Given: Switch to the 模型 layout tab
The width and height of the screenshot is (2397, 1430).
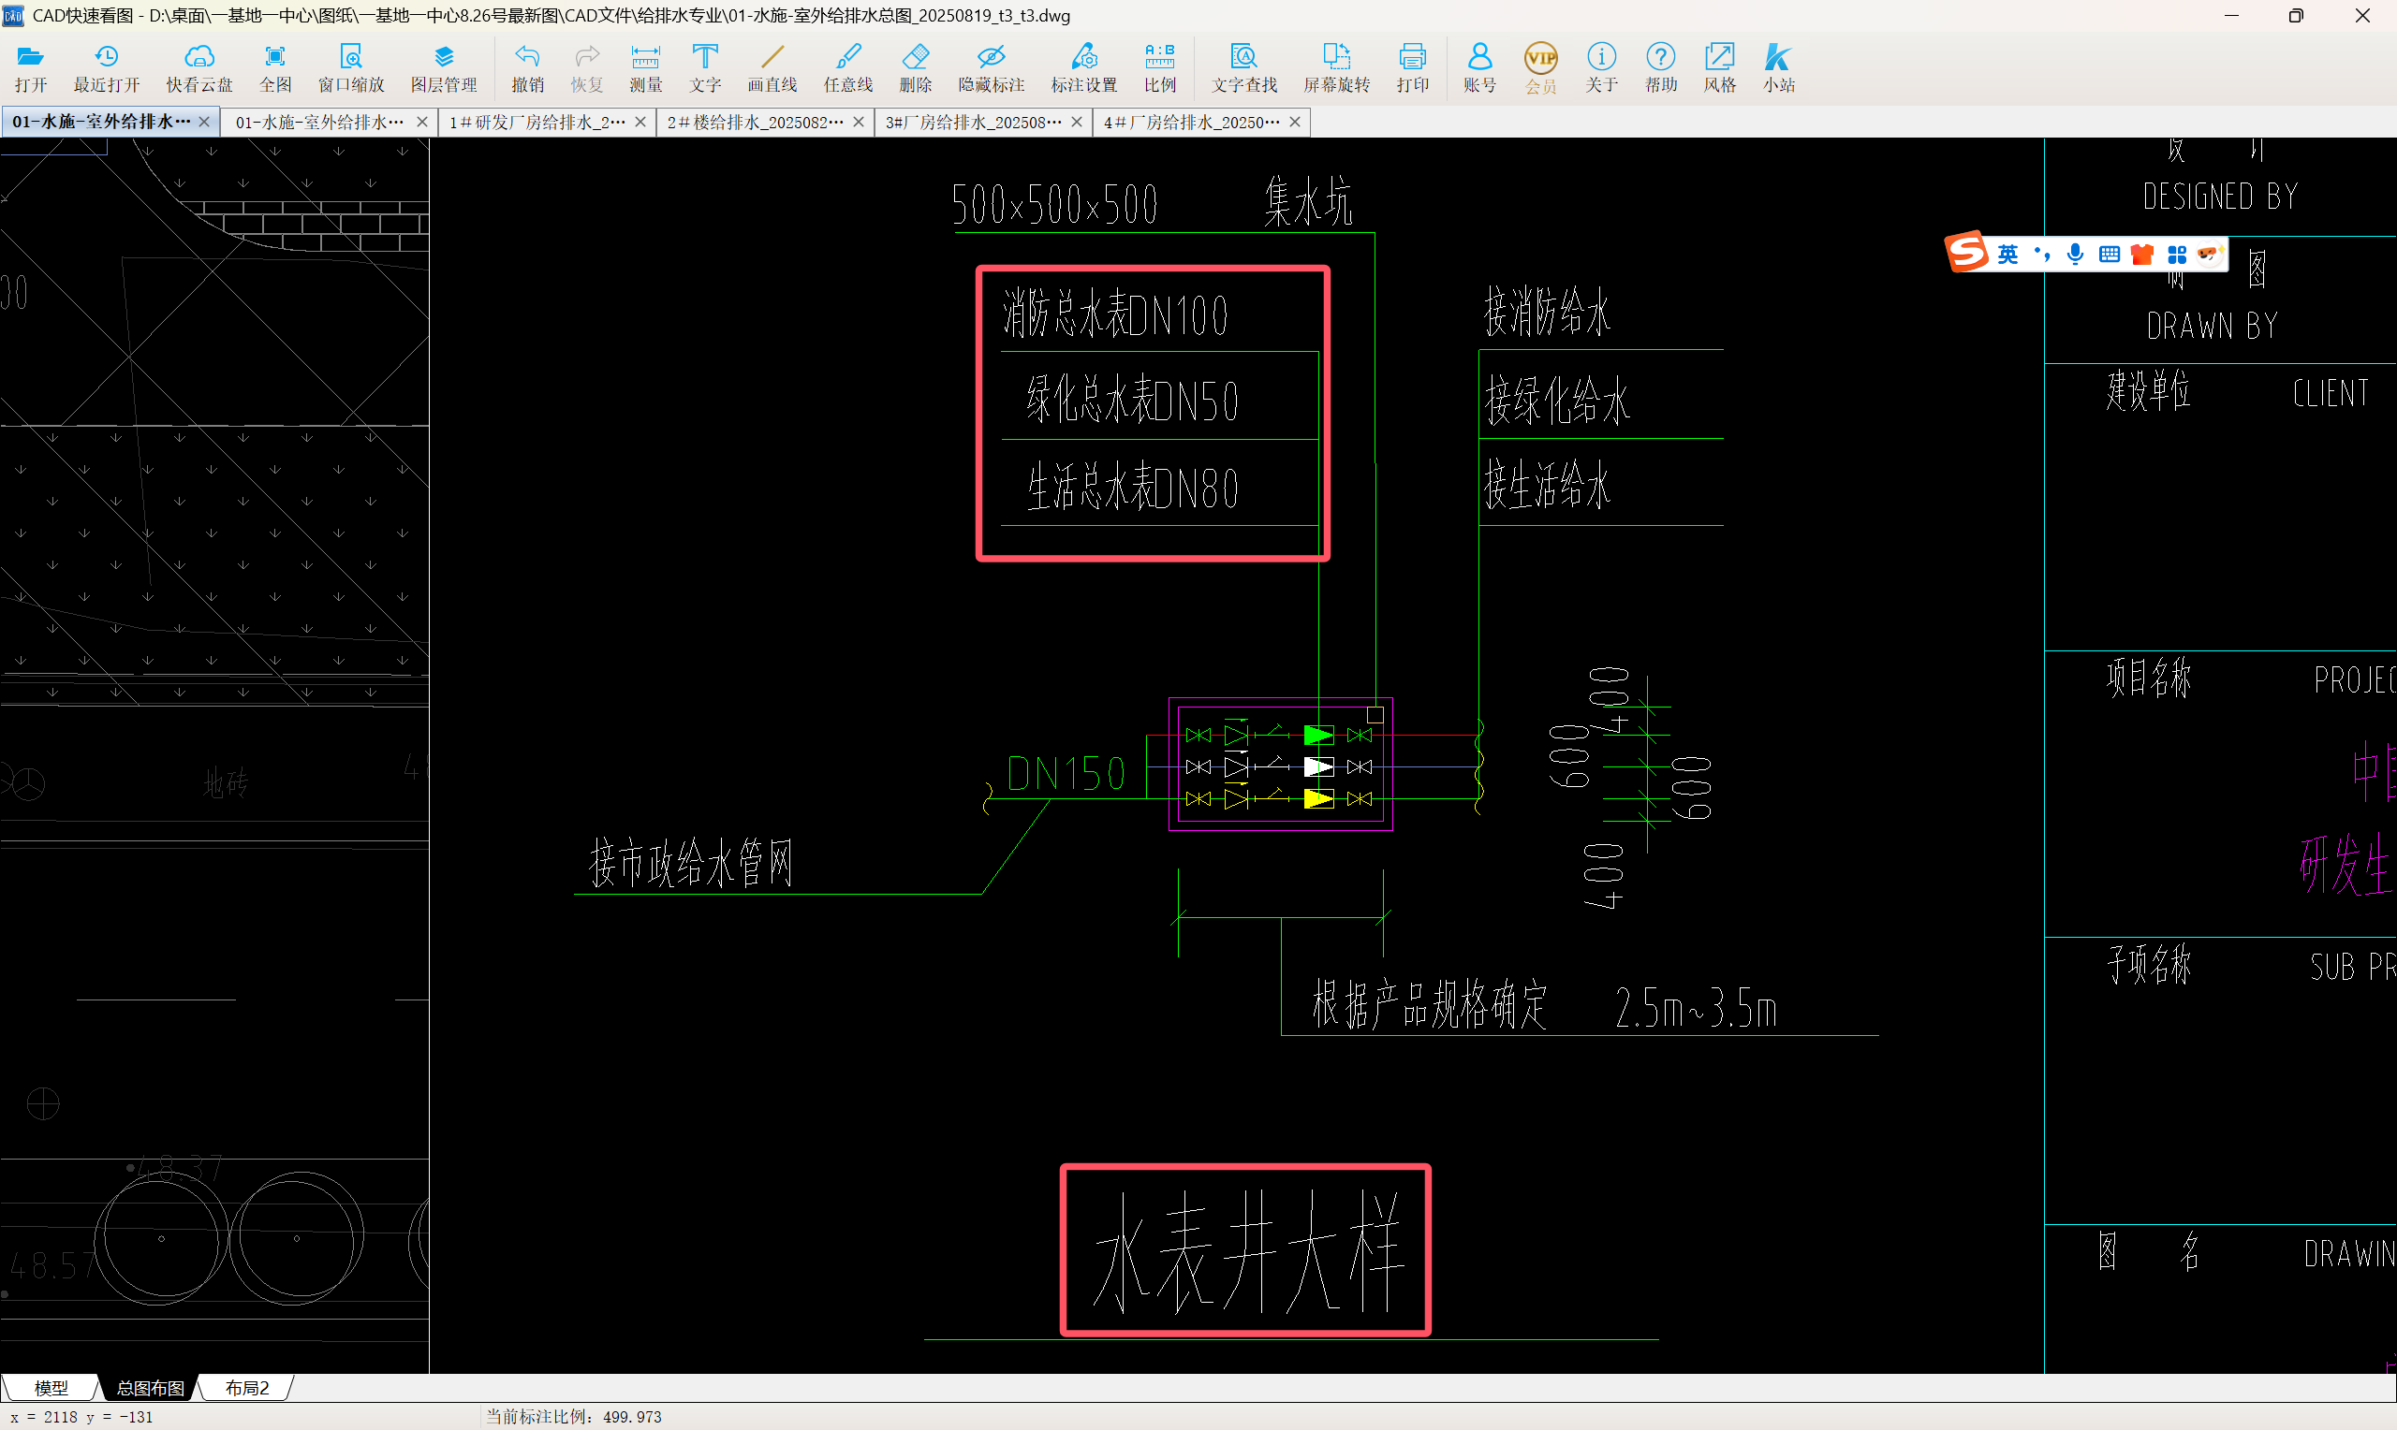Looking at the screenshot, I should click(51, 1388).
